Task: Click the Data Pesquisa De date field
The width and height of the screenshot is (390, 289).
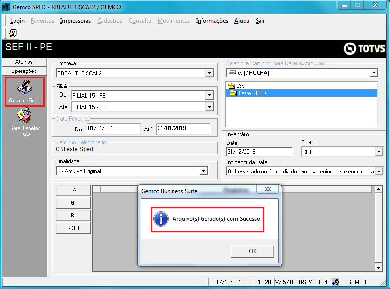Action: pos(114,129)
